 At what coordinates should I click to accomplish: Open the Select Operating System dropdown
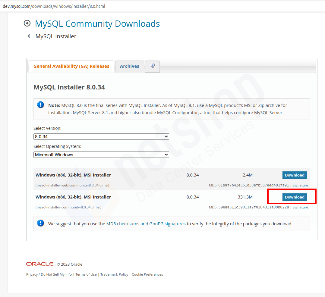(x=101, y=155)
